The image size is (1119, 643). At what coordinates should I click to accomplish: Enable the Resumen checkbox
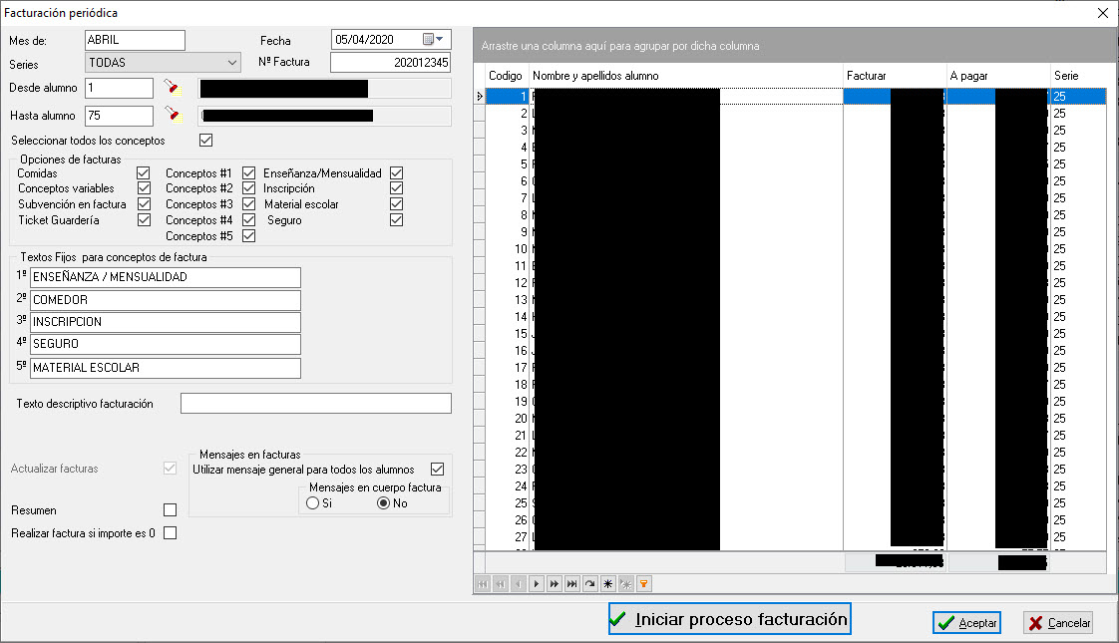(170, 509)
